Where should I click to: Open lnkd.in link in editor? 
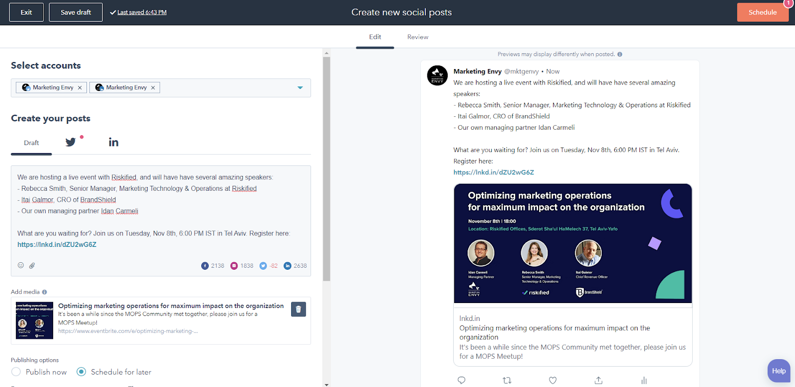click(x=57, y=244)
